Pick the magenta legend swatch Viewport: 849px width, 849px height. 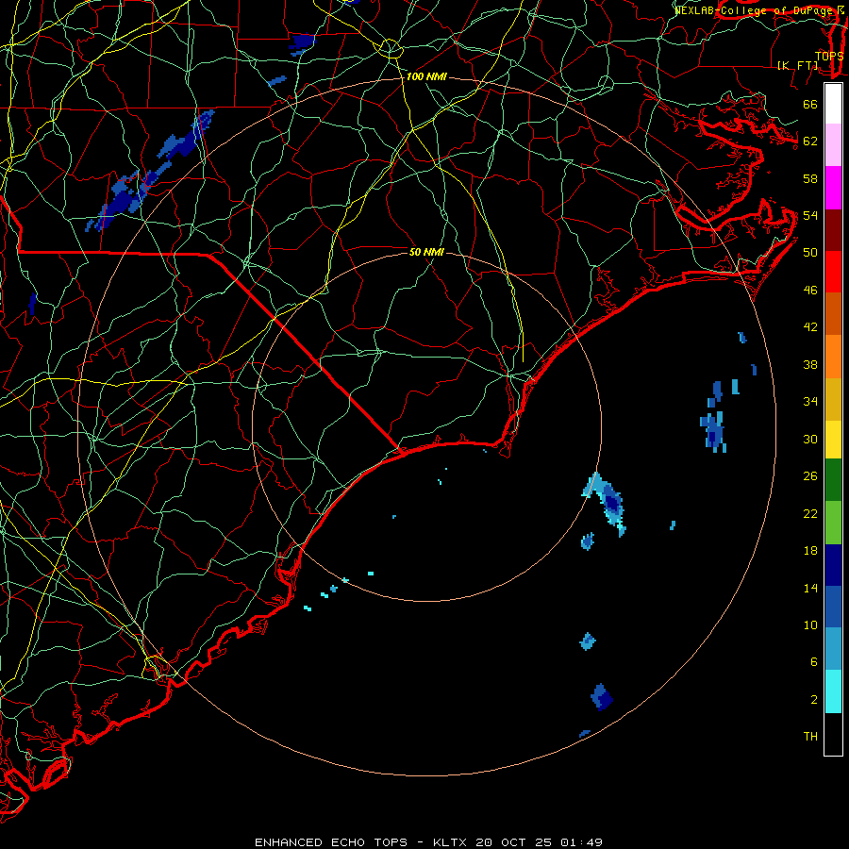833,188
